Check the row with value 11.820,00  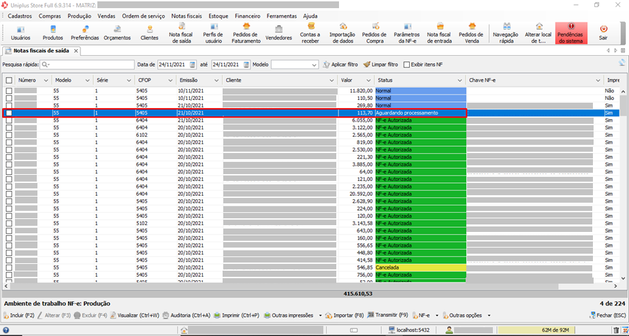pyautogui.click(x=9, y=90)
